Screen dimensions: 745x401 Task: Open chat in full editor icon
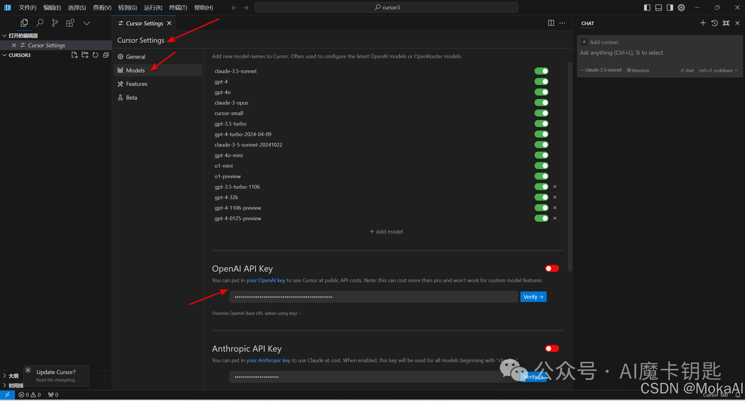point(726,23)
